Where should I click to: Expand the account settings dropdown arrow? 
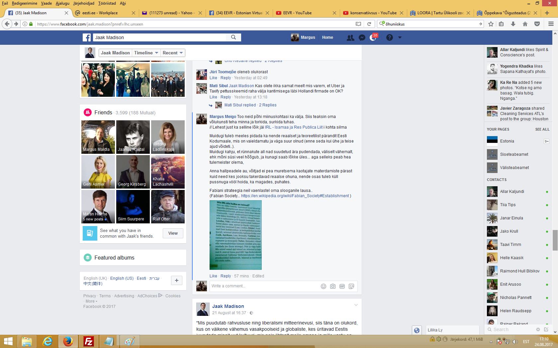pos(400,37)
